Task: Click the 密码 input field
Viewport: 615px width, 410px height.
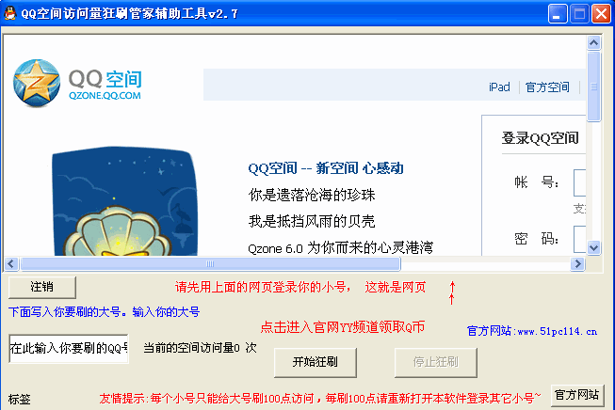Action: 580,239
